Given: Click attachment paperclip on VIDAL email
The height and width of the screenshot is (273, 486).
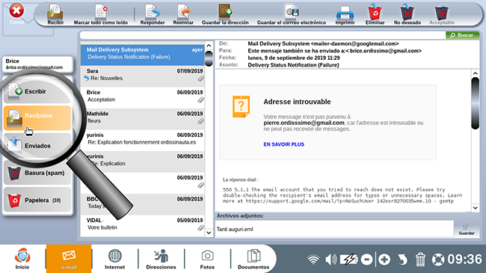Looking at the screenshot, I should (201, 228).
